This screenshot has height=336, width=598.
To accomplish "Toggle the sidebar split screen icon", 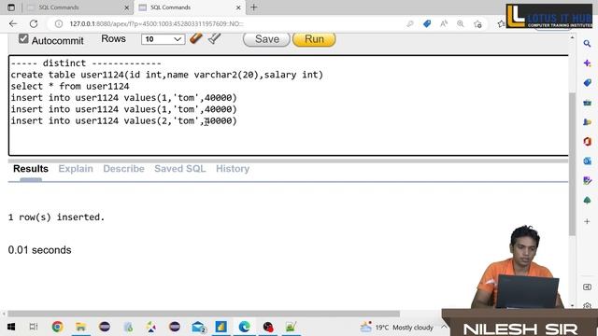I will [587, 287].
